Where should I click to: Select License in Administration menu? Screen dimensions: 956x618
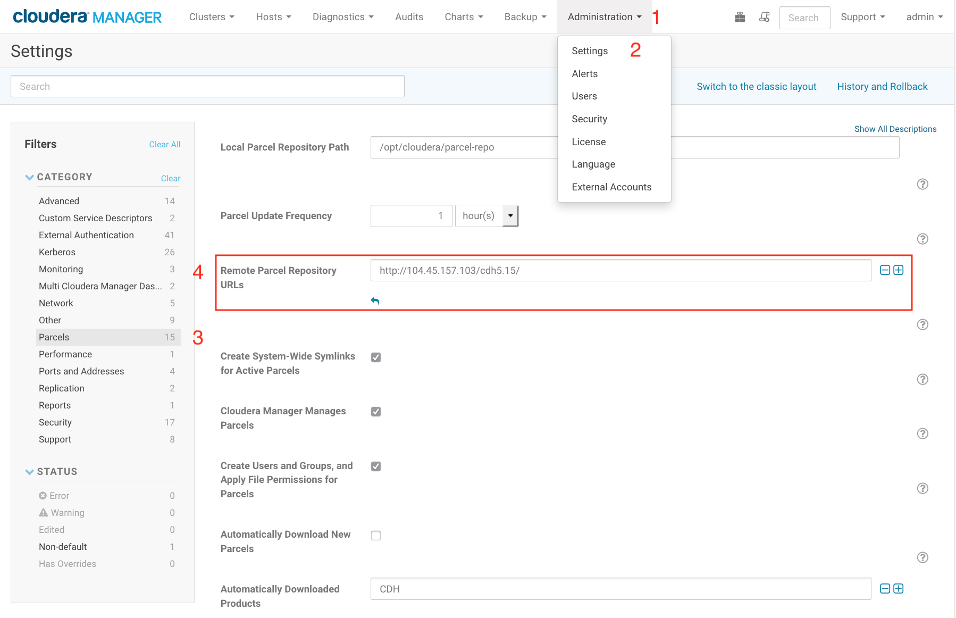[589, 142]
